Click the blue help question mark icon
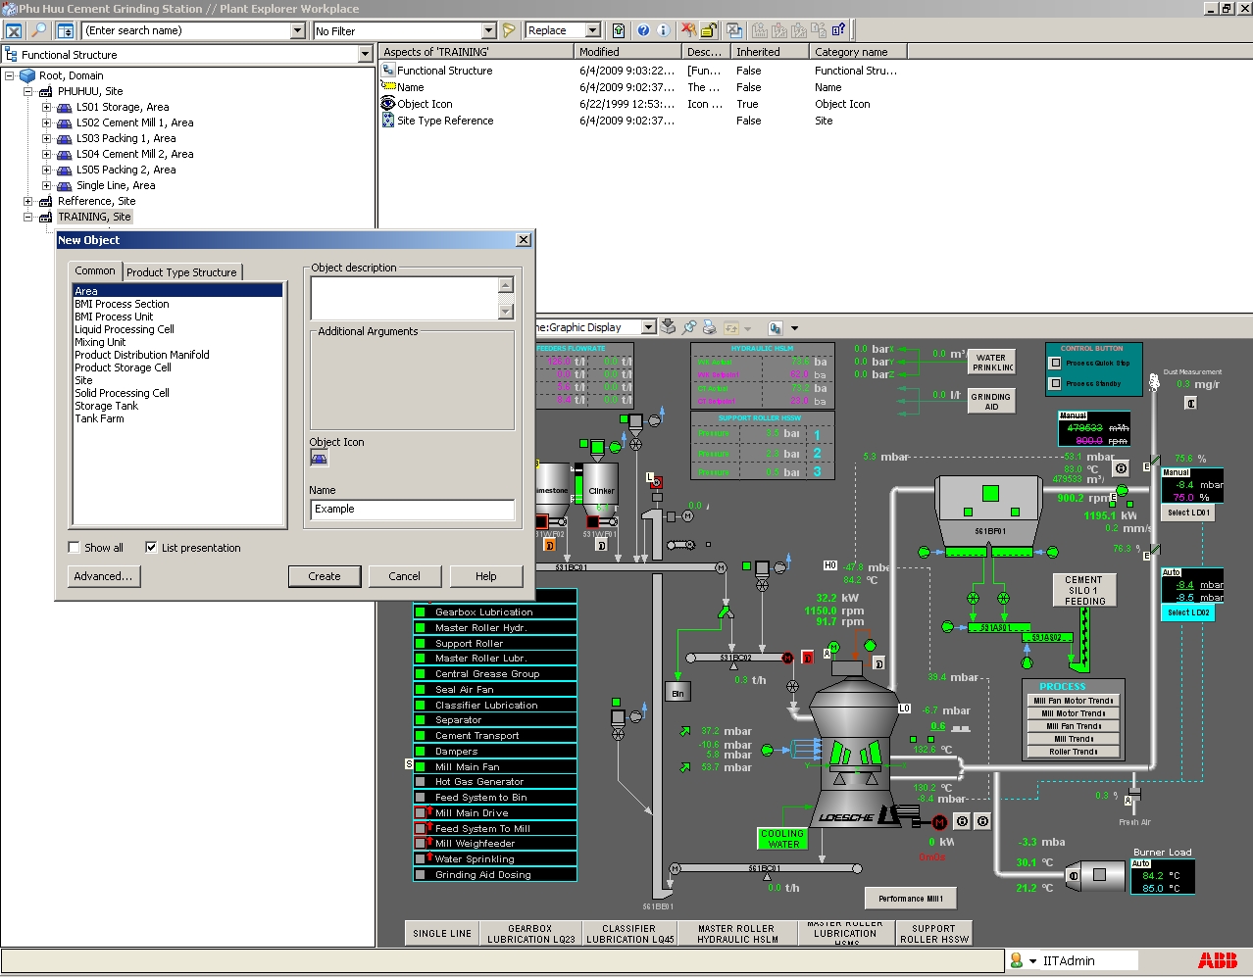This screenshot has height=978, width=1253. click(x=644, y=30)
